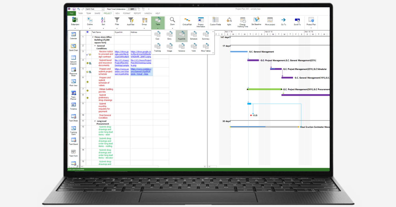Image resolution: width=396 pixels, height=207 pixels.
Task: Select the Work table option
Action: (194, 48)
